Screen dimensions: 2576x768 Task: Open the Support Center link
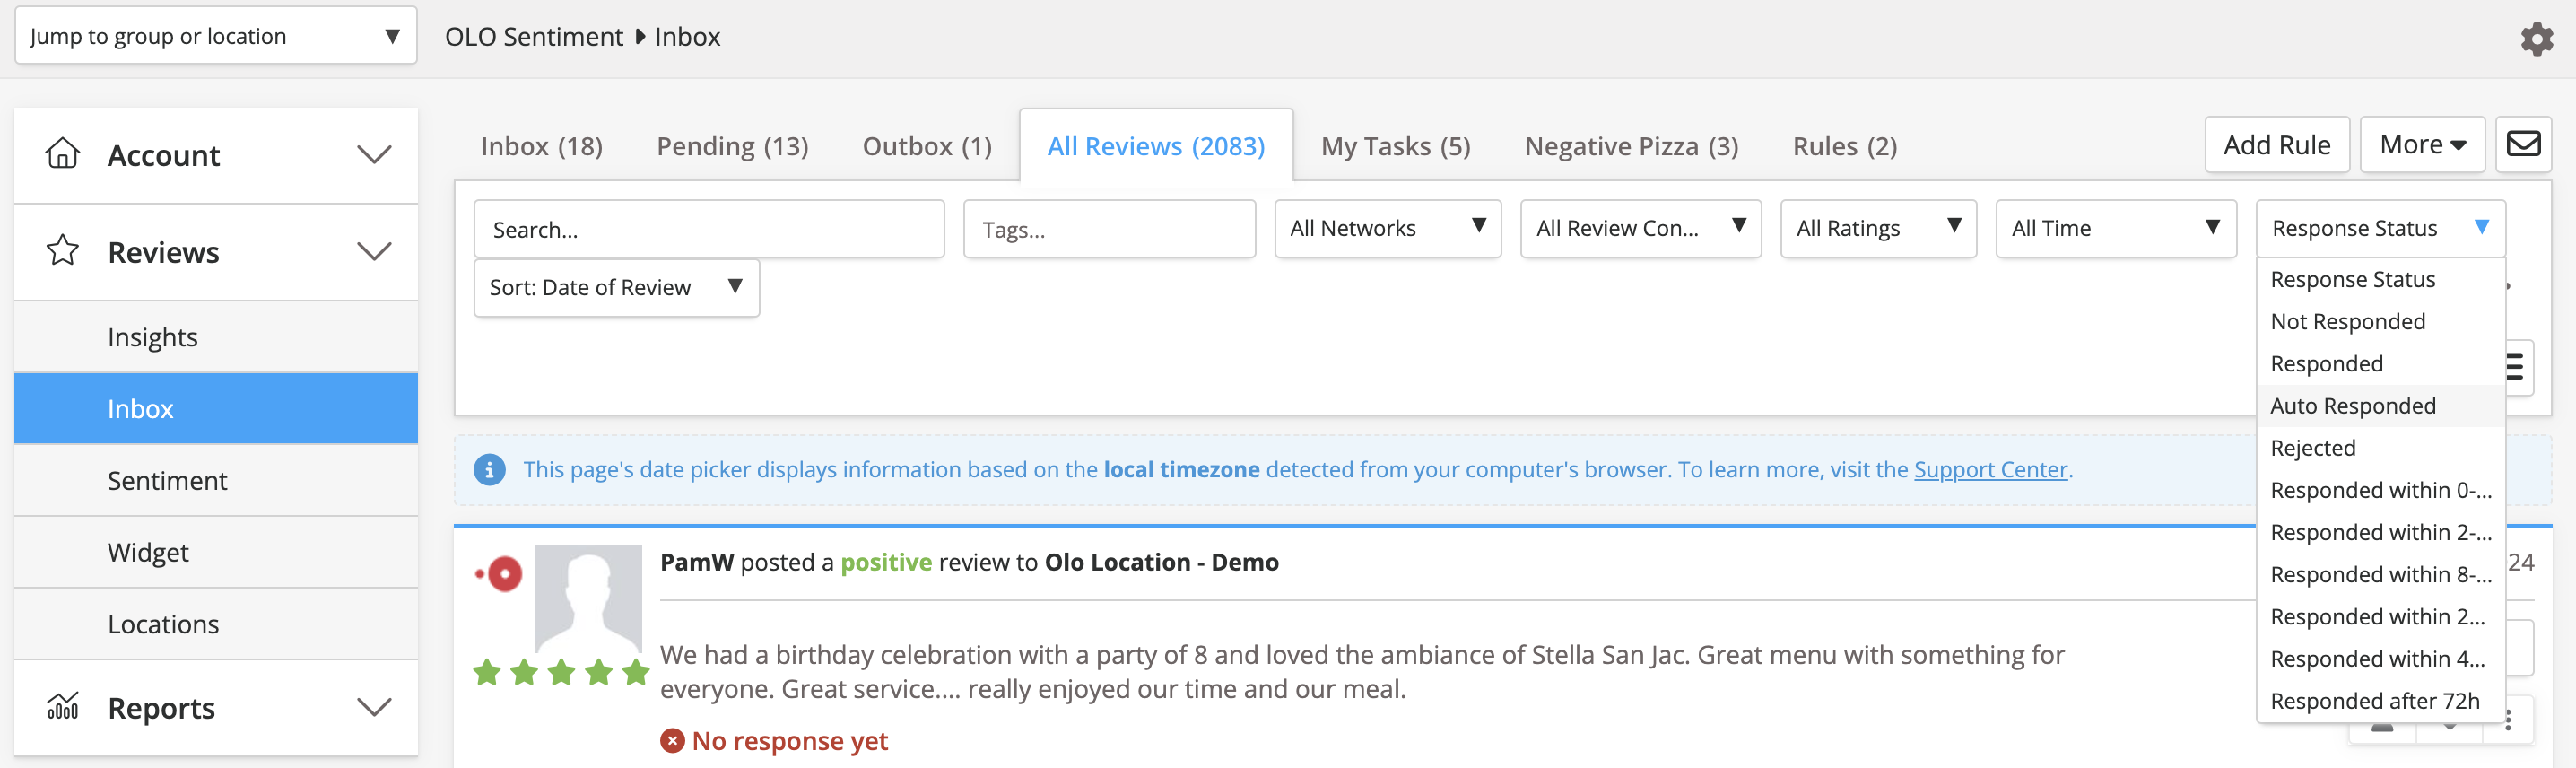1990,470
